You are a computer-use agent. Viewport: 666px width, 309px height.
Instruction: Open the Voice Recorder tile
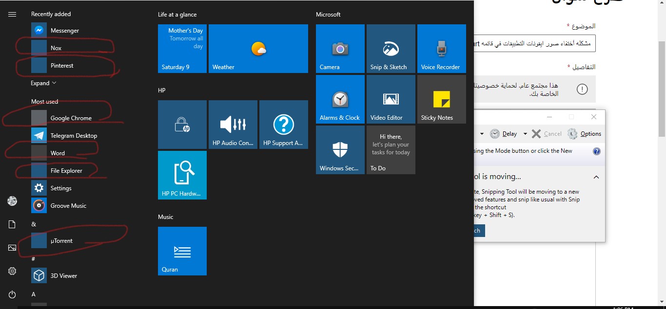click(x=442, y=49)
